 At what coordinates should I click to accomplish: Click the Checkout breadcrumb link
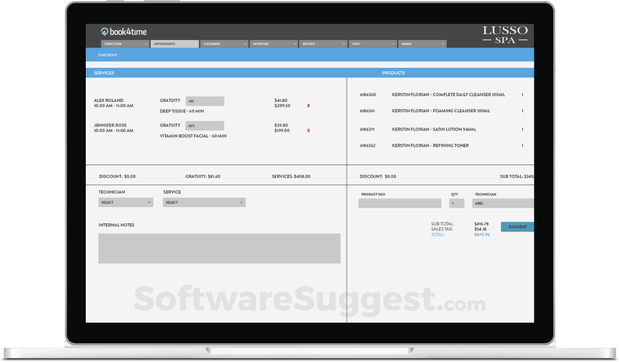(108, 55)
